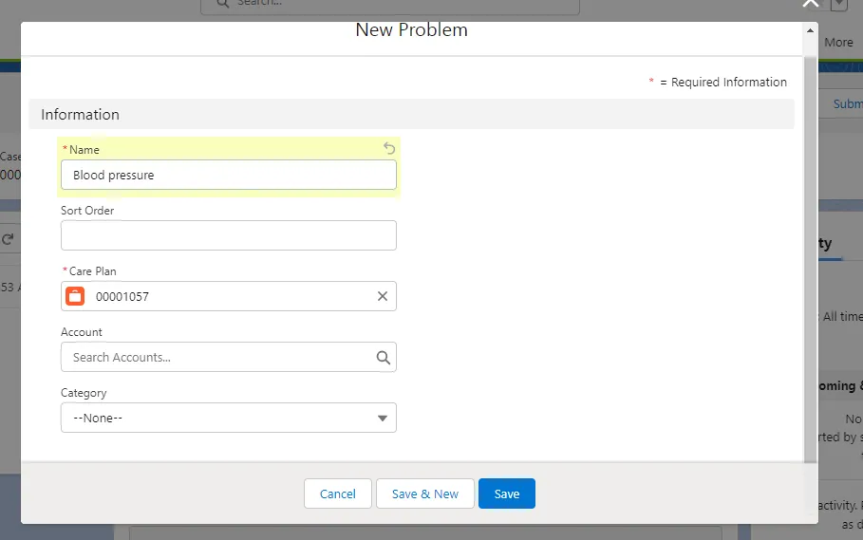Screen dimensions: 863x540
Task: Click the Cancel button
Action: click(x=338, y=493)
